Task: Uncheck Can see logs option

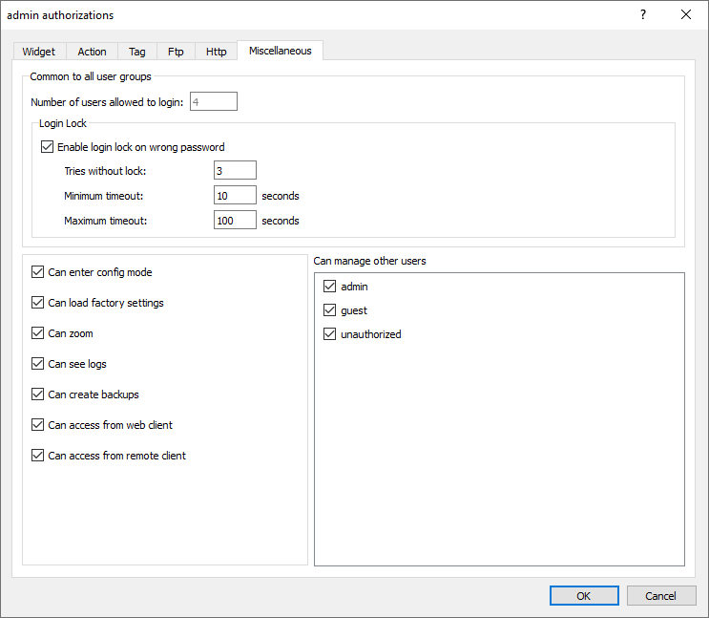Action: 38,364
